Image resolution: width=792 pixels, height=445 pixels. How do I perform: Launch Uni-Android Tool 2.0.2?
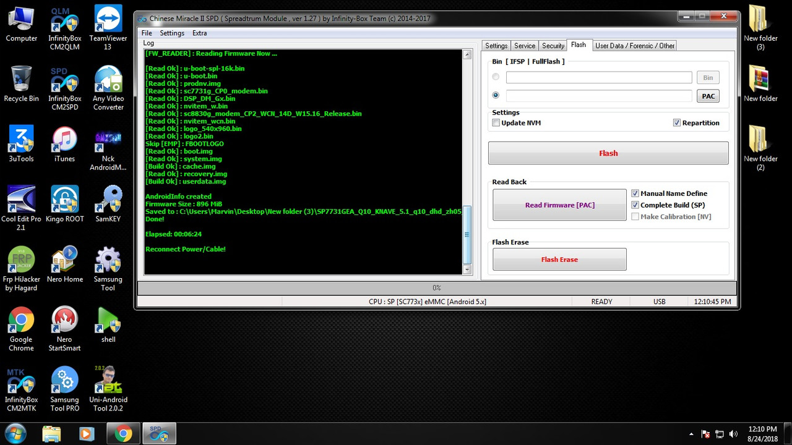(x=108, y=390)
